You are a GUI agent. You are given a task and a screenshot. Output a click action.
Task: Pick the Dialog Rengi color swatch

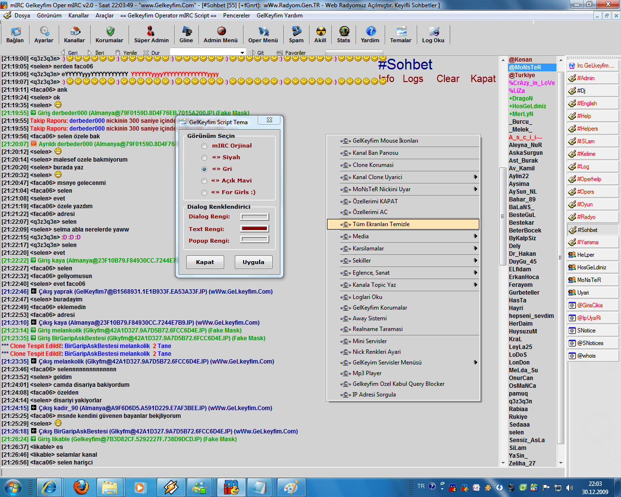pyautogui.click(x=255, y=217)
